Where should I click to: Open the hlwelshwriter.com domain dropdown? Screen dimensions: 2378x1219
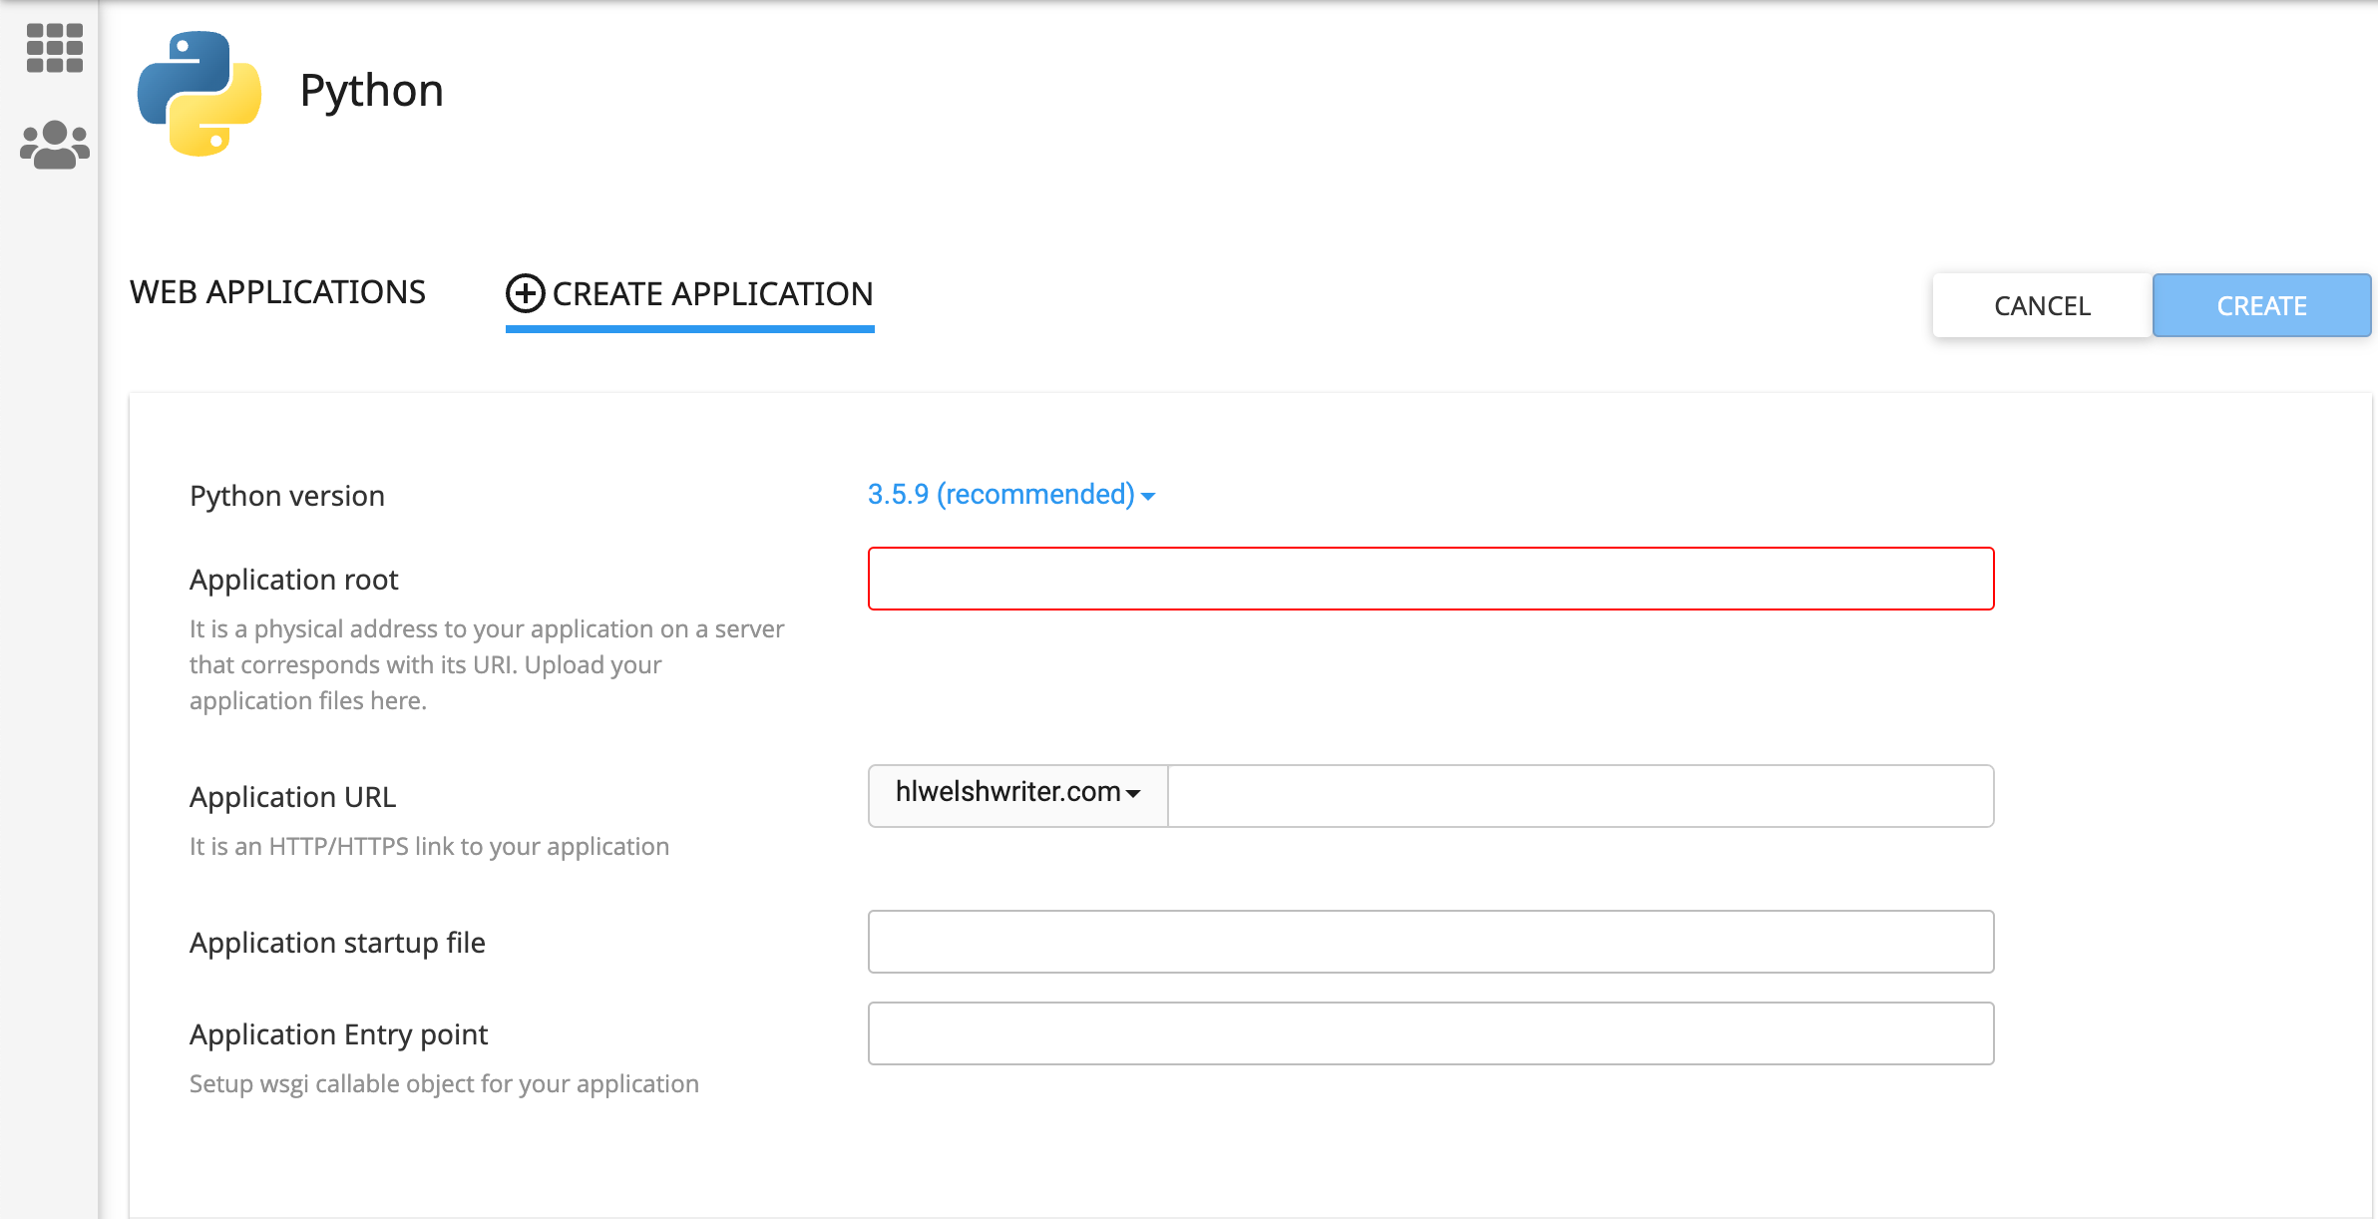(x=1017, y=794)
